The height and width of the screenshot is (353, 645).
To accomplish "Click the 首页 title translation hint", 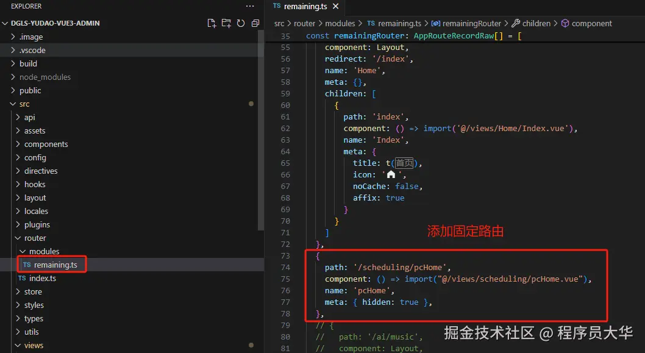I will 404,163.
